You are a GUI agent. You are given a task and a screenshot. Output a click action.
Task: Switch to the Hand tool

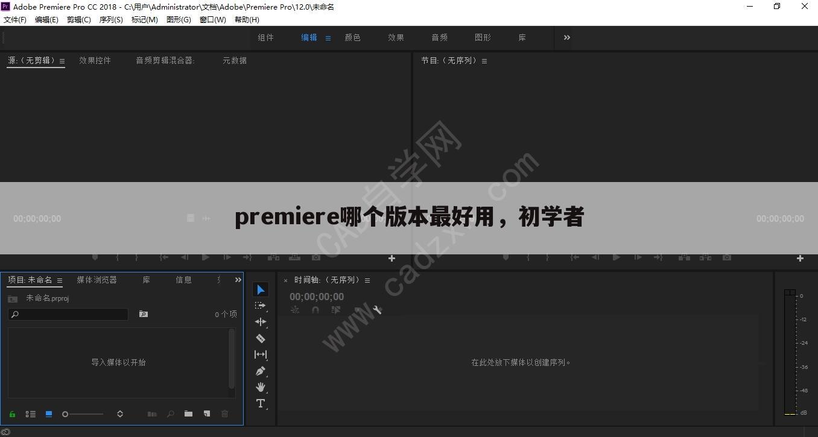coord(261,387)
